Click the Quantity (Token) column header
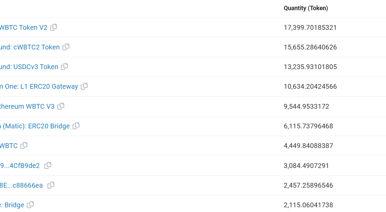386x212 pixels. click(306, 8)
